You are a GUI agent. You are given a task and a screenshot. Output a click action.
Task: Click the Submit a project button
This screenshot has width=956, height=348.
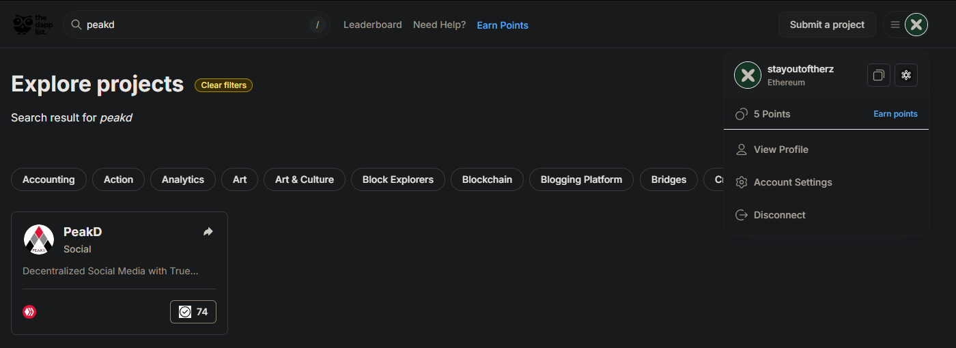[827, 25]
